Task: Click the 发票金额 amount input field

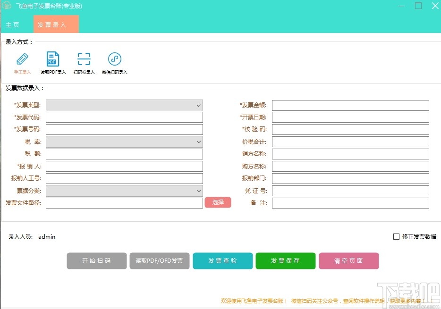Action: [351, 105]
